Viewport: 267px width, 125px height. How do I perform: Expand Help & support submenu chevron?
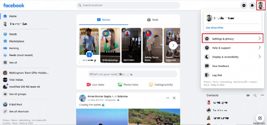point(260,47)
